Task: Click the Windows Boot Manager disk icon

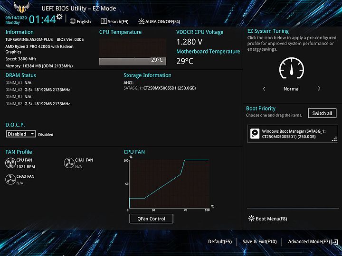Action: pos(255,133)
